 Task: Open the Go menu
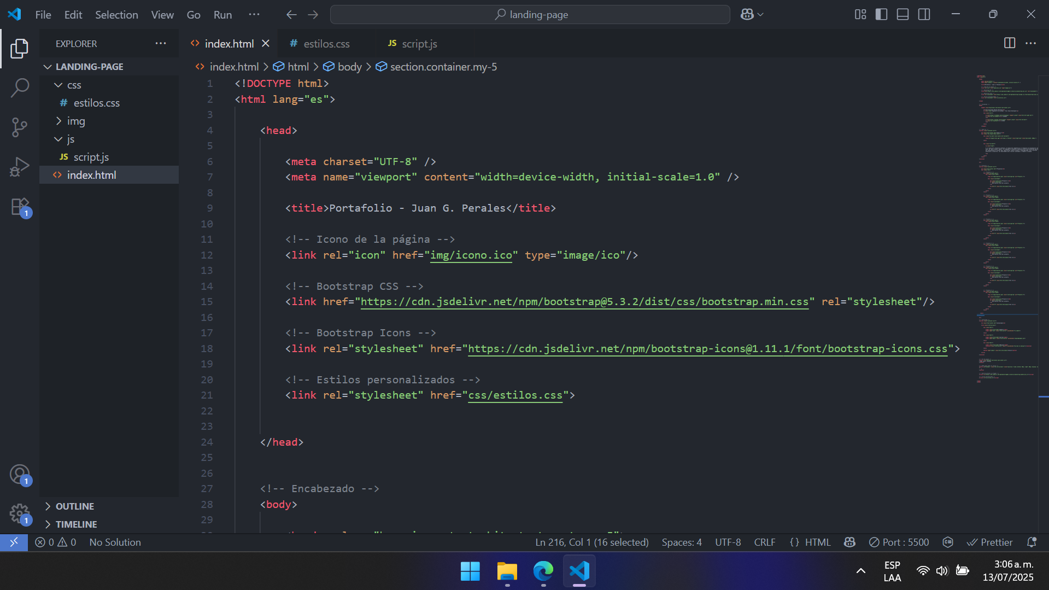click(194, 15)
